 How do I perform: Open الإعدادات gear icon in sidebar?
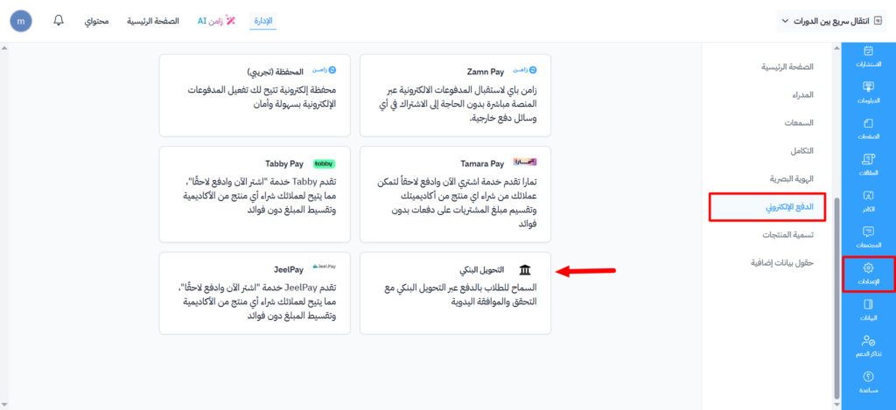(867, 274)
